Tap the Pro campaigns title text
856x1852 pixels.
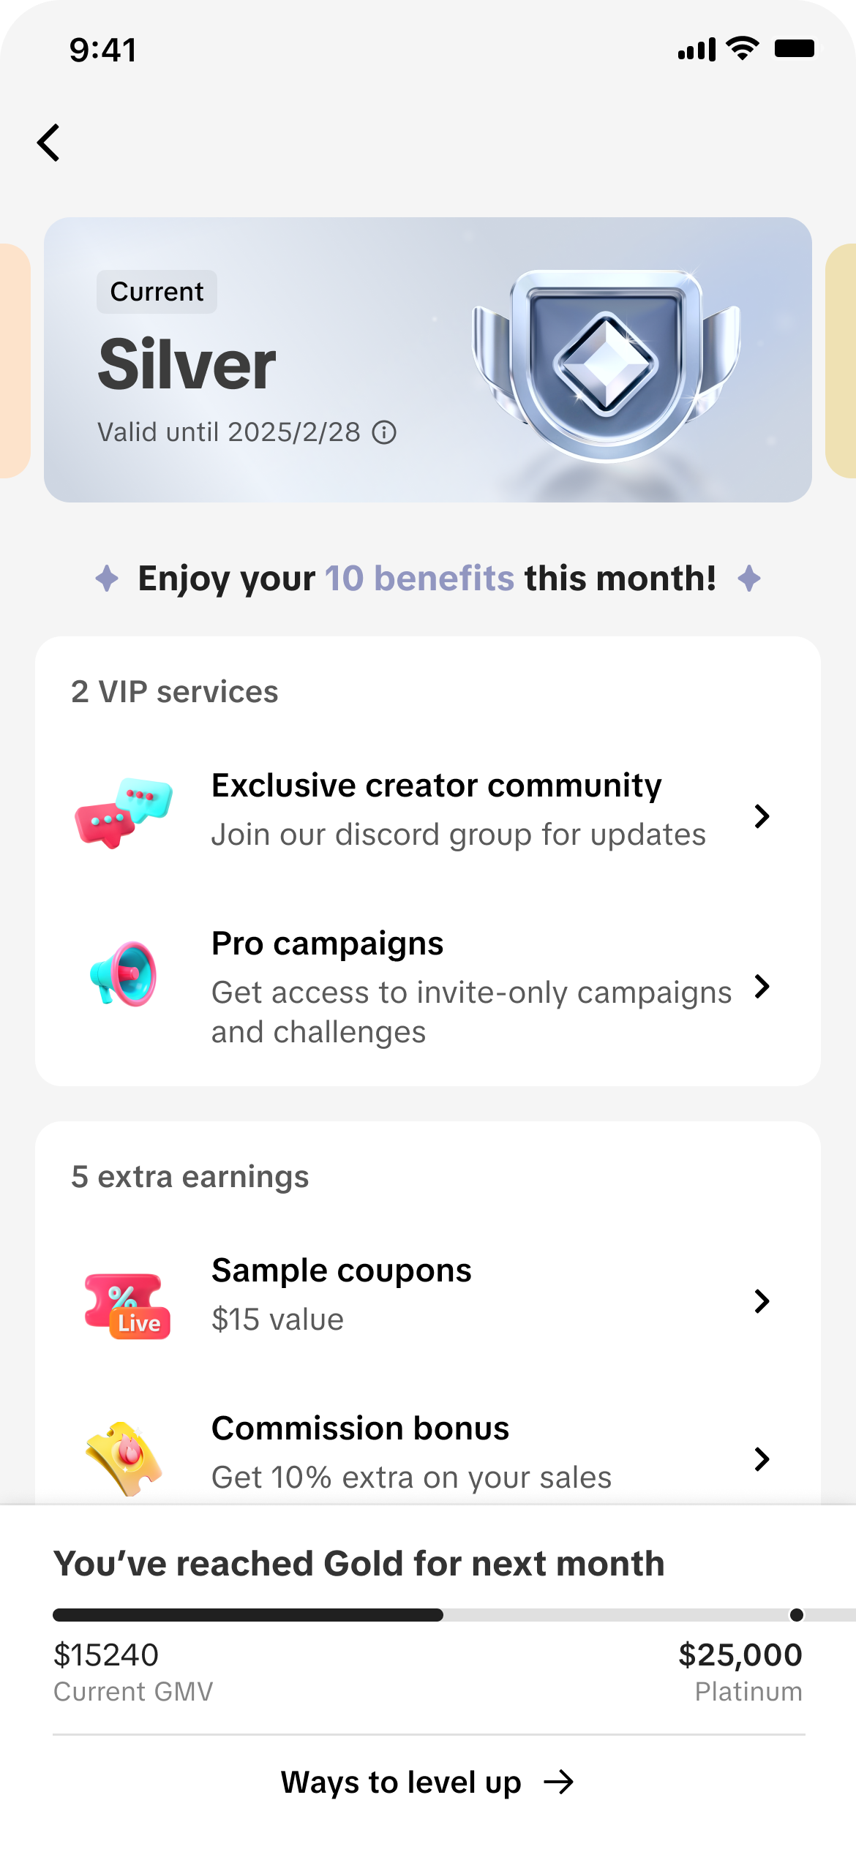click(x=327, y=944)
